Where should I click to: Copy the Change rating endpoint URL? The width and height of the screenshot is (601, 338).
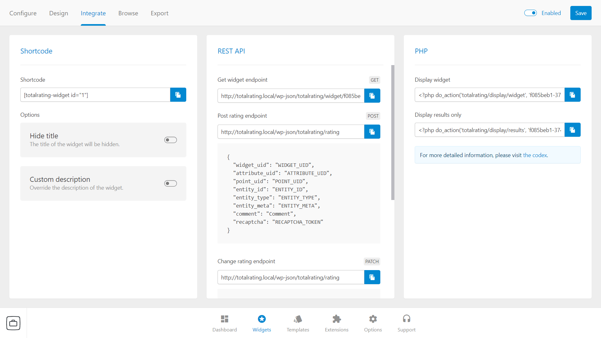[x=372, y=277]
